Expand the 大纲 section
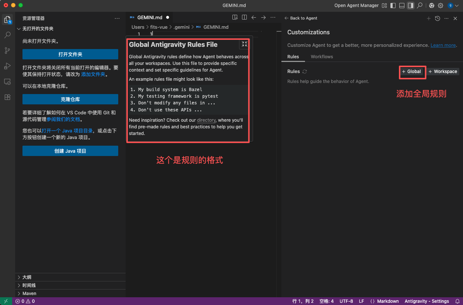This screenshot has height=305, width=463. (27, 277)
